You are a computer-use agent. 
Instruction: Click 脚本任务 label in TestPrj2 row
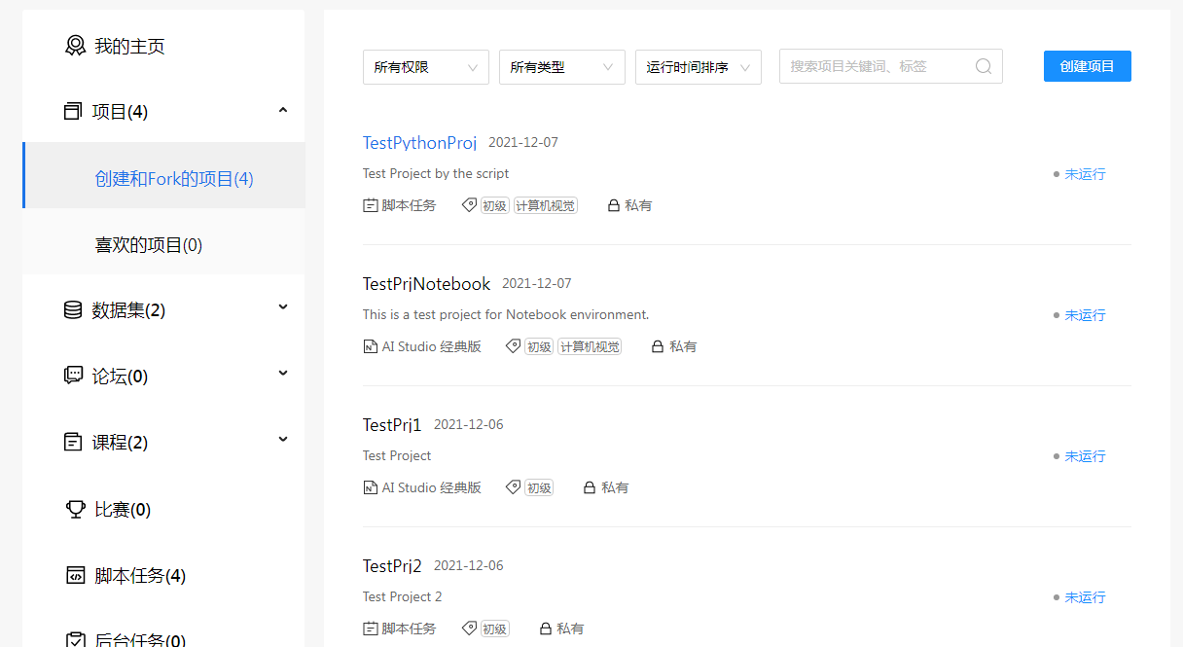point(409,629)
